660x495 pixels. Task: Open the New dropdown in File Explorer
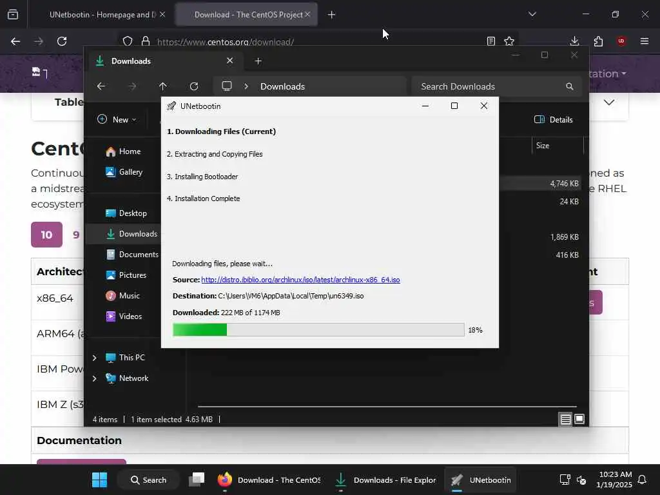pos(117,119)
